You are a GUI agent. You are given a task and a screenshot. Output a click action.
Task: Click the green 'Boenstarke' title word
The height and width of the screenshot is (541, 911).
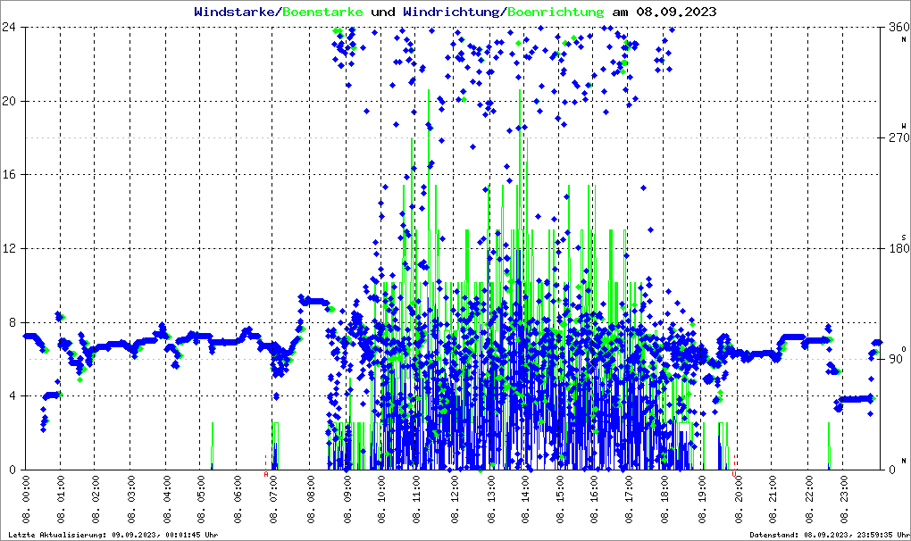(x=322, y=12)
